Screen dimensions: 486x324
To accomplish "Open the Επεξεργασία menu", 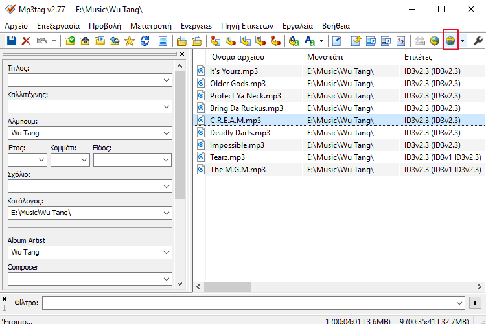I will [58, 26].
